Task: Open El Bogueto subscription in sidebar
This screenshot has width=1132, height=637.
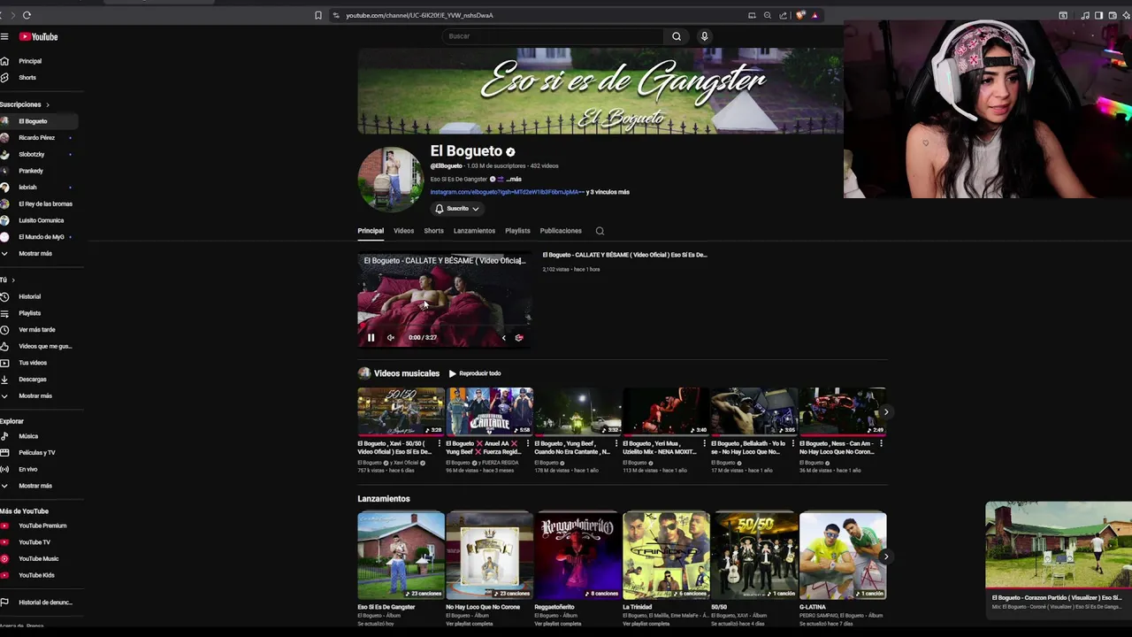Action: coord(39,121)
